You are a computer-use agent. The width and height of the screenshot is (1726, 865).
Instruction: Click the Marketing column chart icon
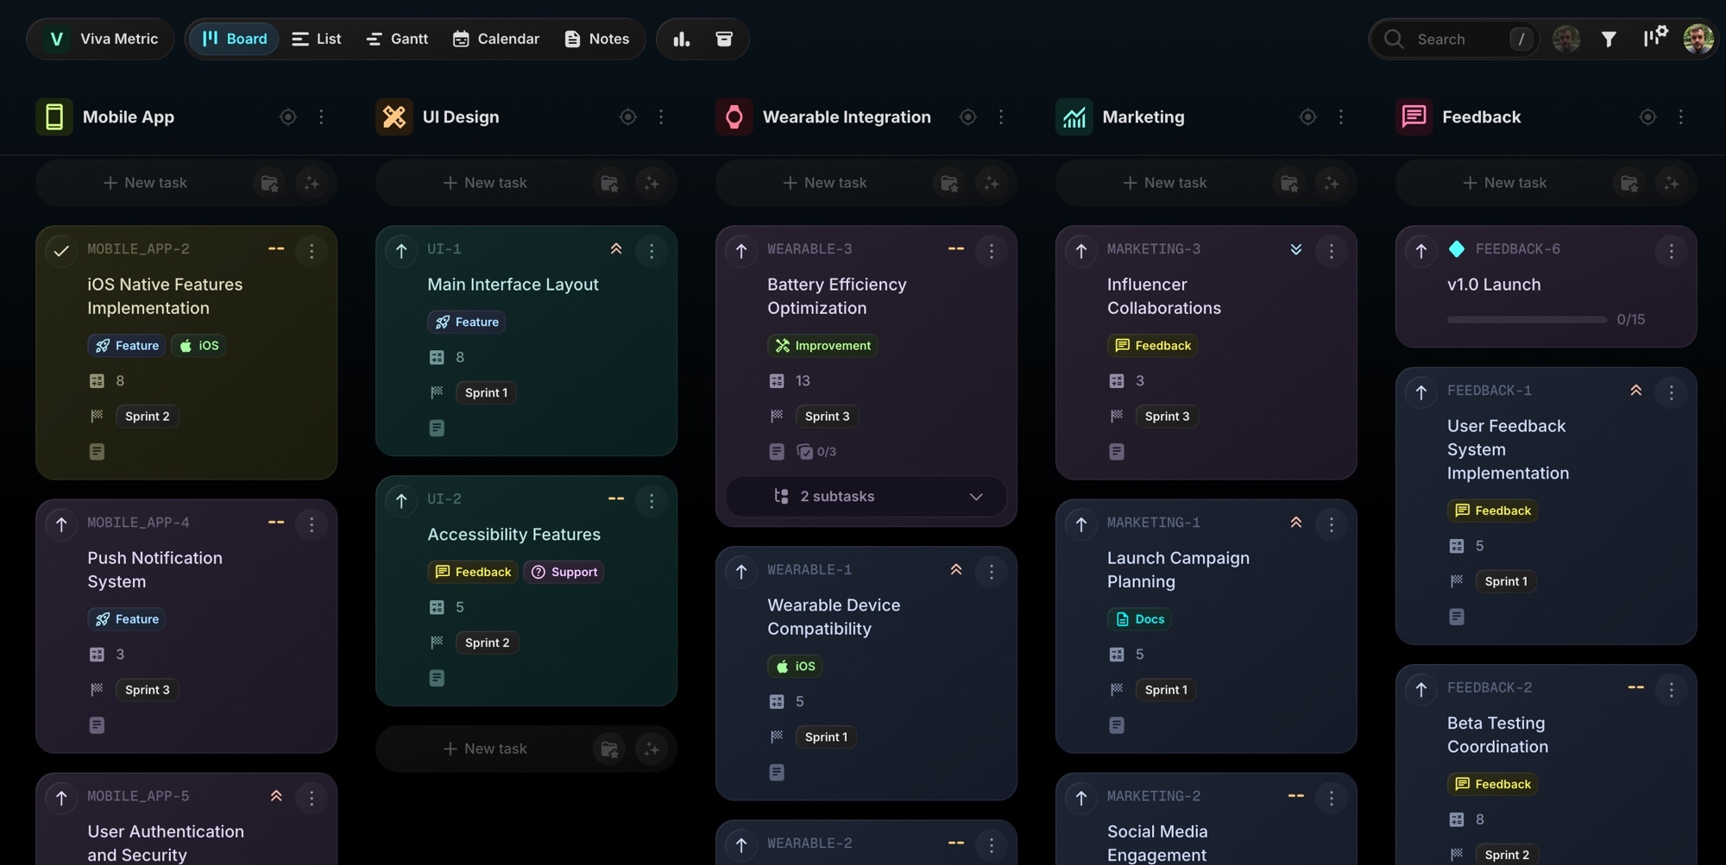1074,116
